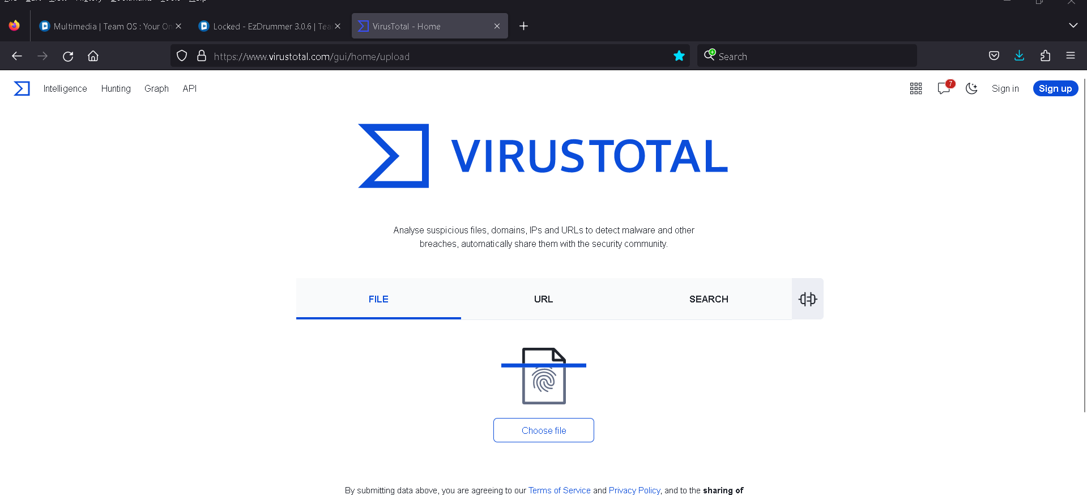Go to browser home page
The image size is (1087, 495).
click(93, 56)
